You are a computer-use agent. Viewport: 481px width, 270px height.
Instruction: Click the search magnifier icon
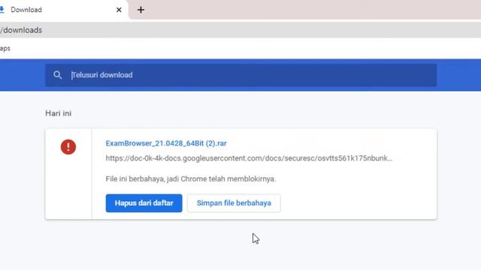pyautogui.click(x=57, y=75)
